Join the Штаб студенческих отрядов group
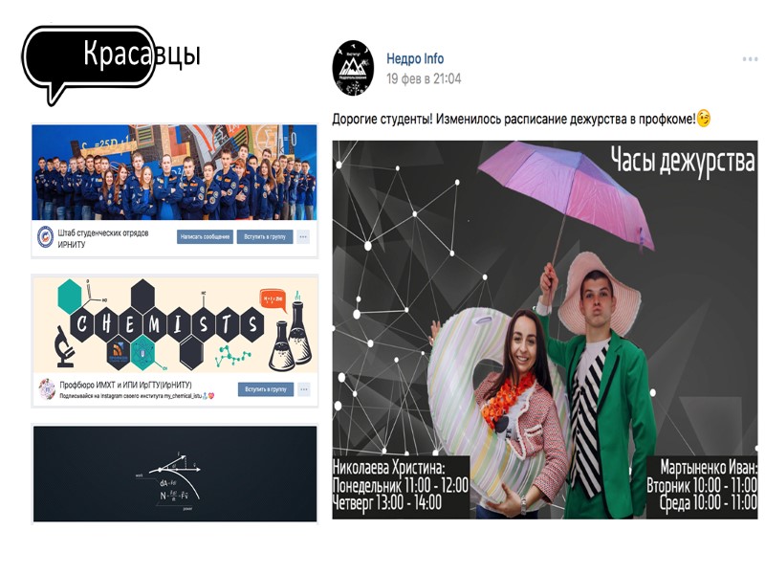 tap(265, 236)
